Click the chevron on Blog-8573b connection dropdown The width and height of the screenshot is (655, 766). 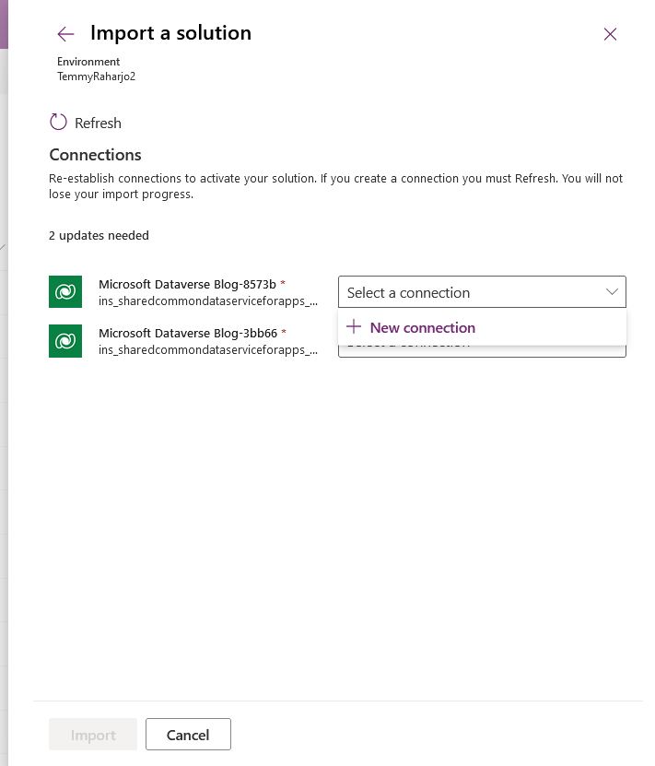coord(612,292)
